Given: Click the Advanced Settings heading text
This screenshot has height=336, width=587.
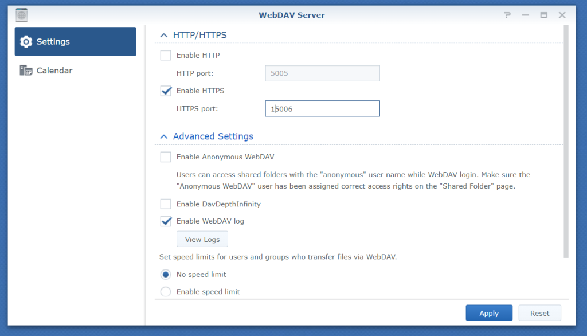Looking at the screenshot, I should (213, 136).
